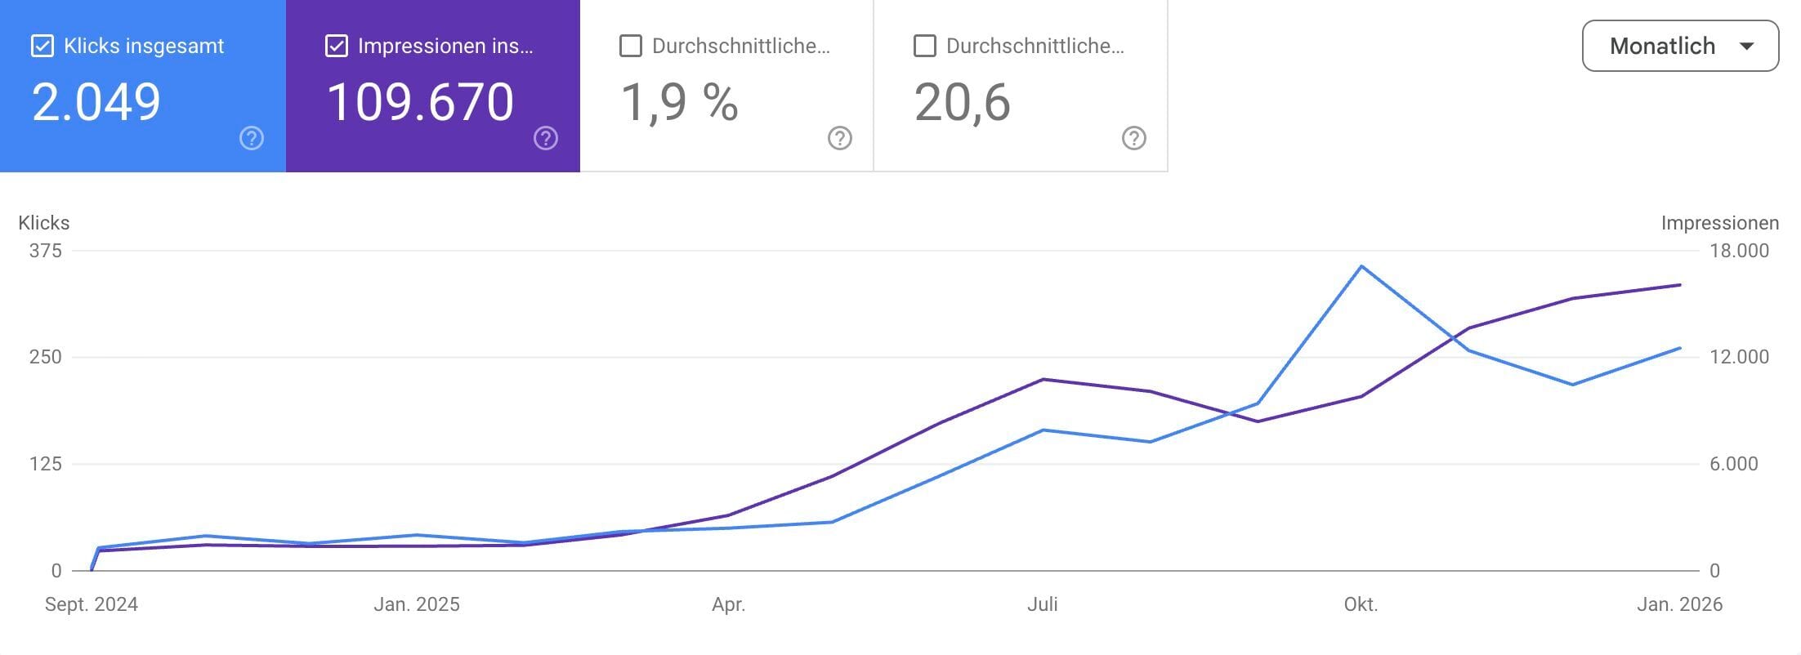The image size is (1801, 655).
Task: Click the 2.049 total clicks value
Action: 97,100
